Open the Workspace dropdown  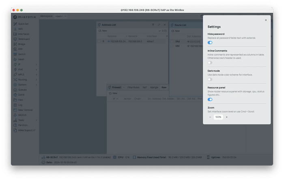[x=60, y=16]
